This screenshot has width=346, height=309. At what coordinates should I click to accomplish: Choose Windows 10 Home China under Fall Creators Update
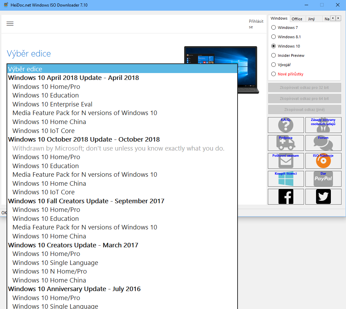pyautogui.click(x=122, y=236)
